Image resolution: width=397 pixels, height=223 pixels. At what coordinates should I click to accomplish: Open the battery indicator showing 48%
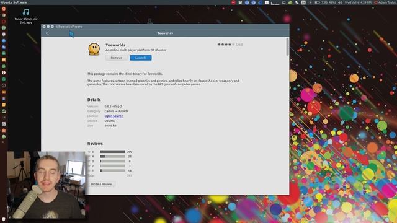[x=325, y=2]
